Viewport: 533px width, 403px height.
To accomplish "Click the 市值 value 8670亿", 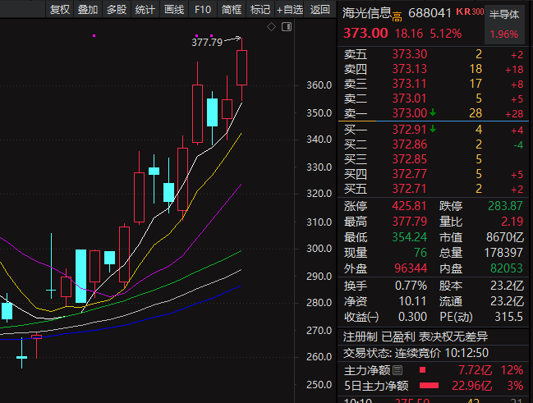I will click(x=505, y=237).
